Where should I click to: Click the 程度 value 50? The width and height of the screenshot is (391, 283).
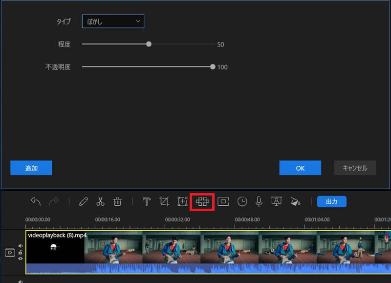[220, 44]
